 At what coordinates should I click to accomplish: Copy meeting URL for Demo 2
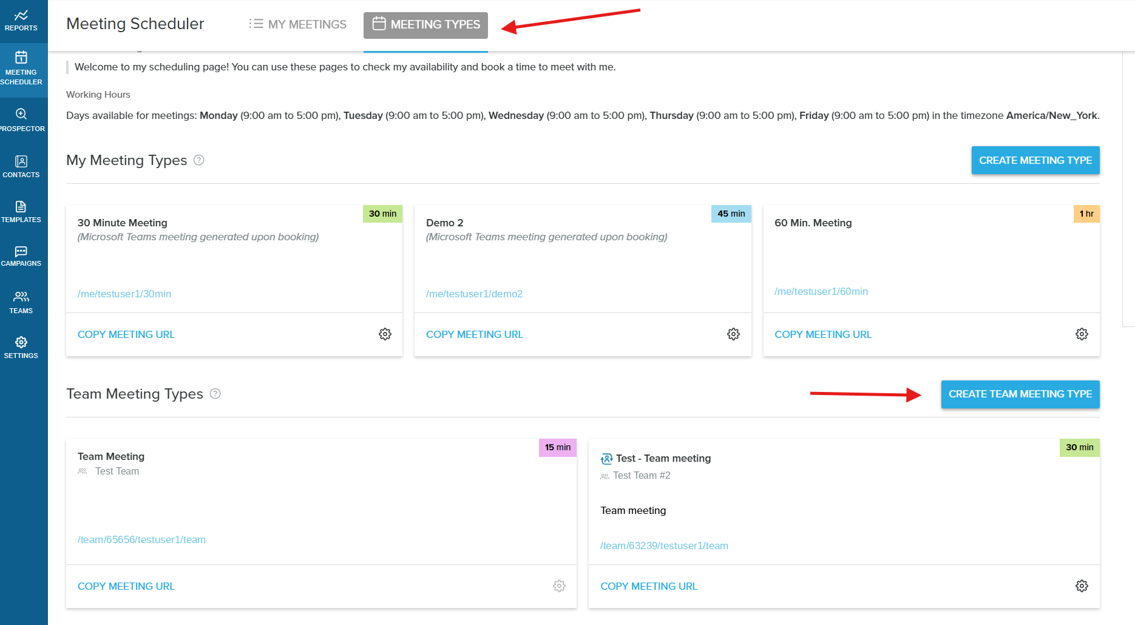coord(475,335)
